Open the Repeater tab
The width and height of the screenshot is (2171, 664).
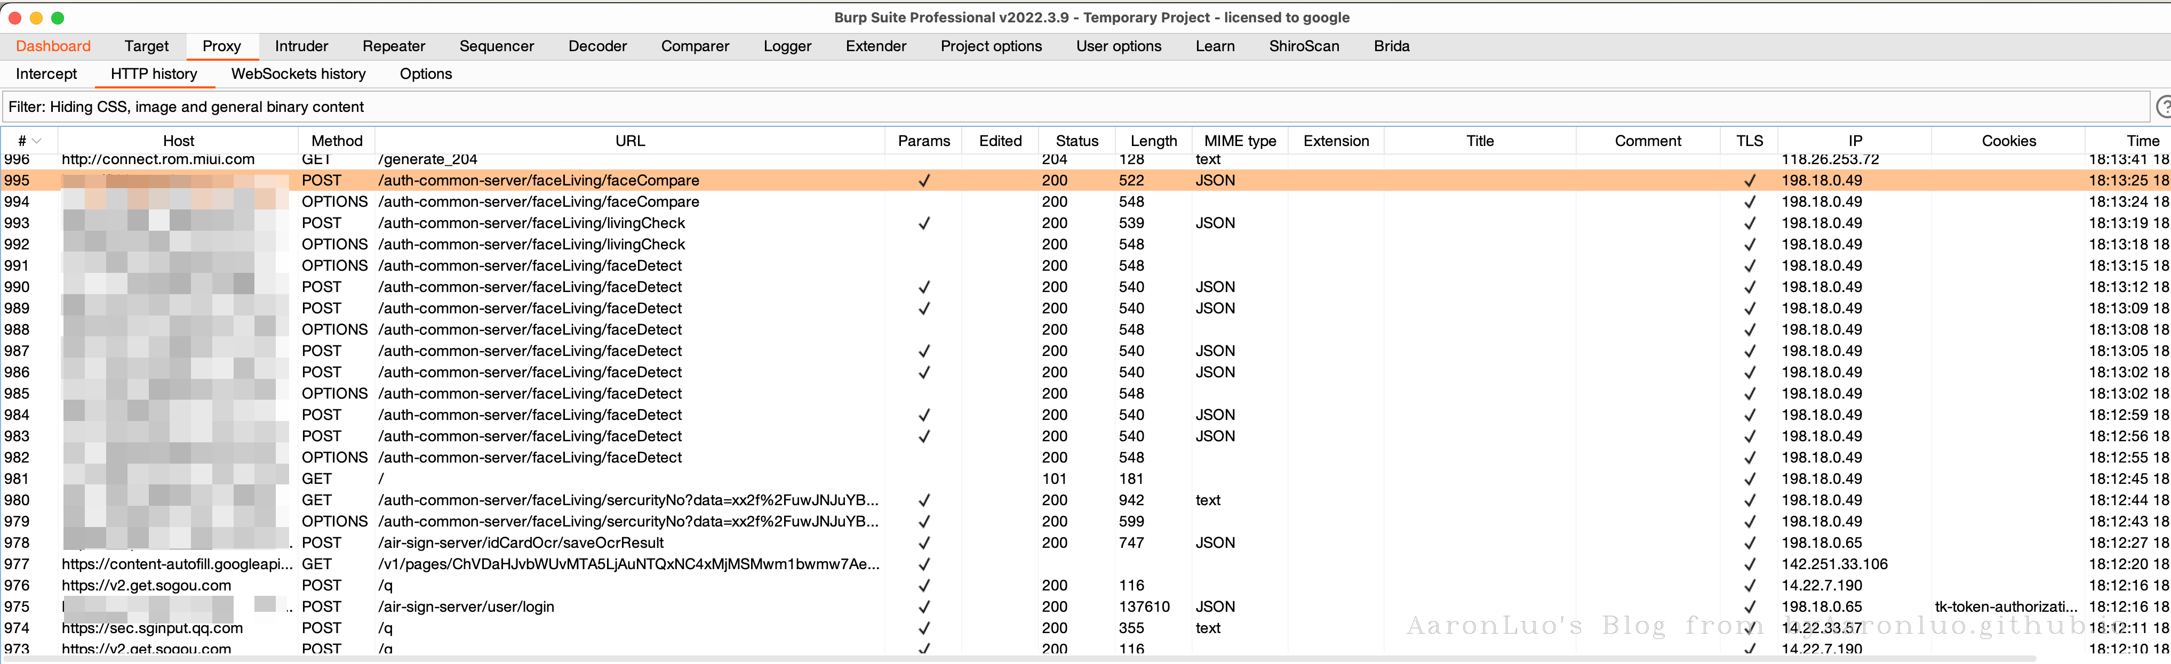click(394, 46)
